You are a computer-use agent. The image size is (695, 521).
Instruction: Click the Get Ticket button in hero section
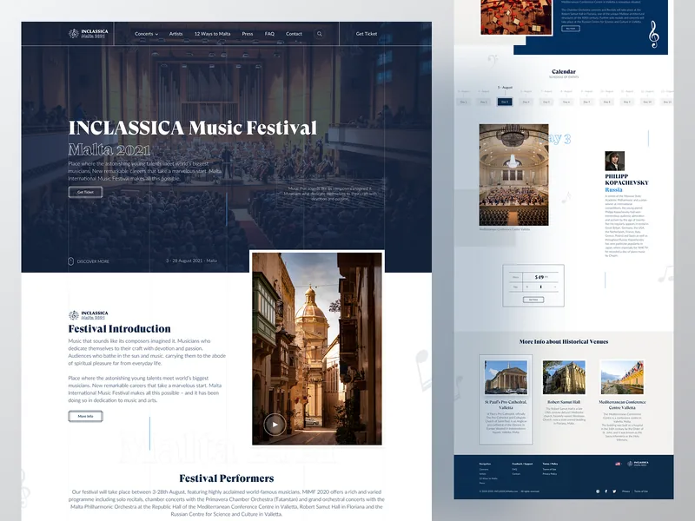85,192
